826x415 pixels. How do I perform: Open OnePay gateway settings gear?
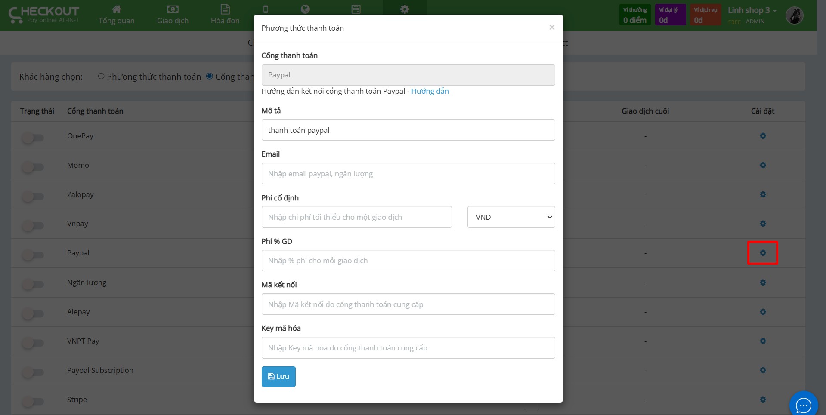click(x=762, y=136)
